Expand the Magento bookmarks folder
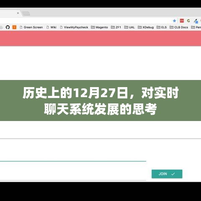 click(99, 27)
